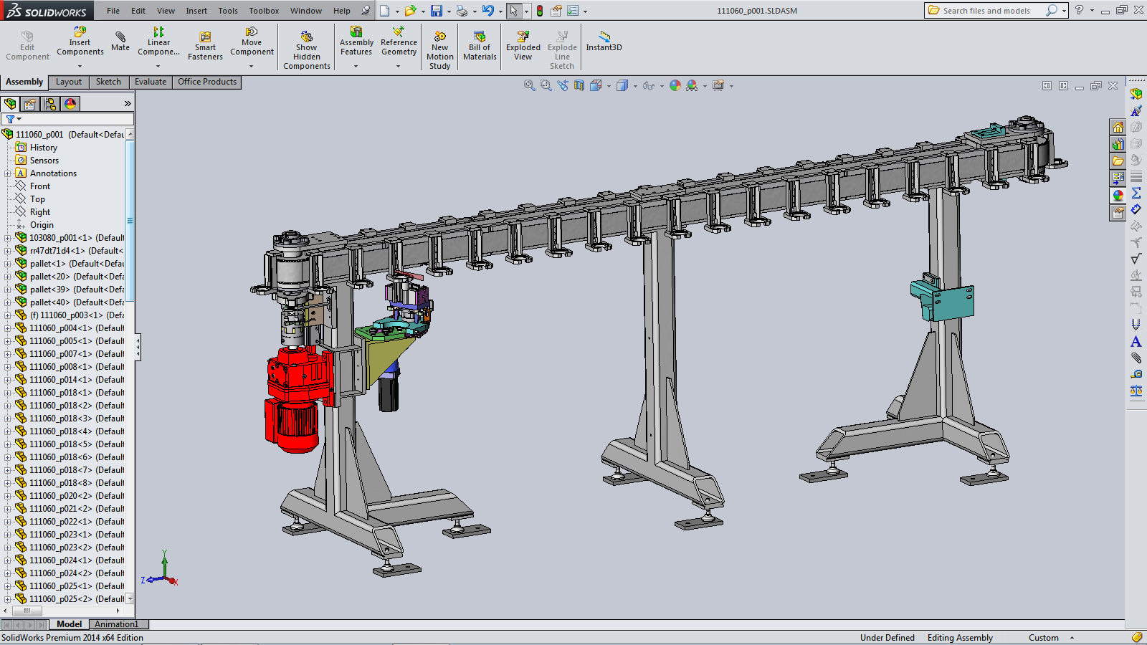Open the Toolbox menu

click(264, 11)
